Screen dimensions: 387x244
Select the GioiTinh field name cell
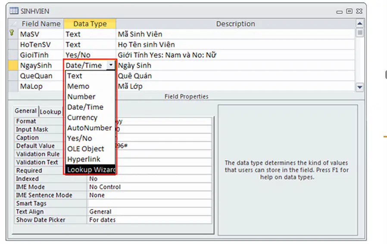[x=41, y=55]
